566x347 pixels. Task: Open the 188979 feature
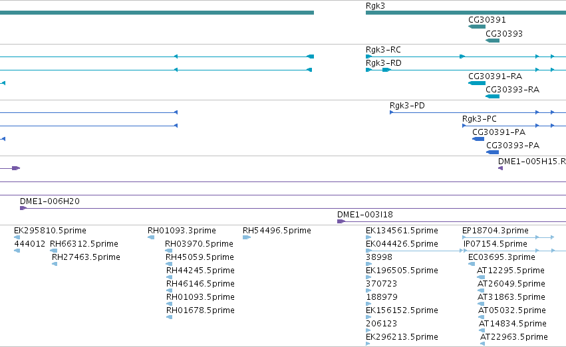tap(368, 304)
